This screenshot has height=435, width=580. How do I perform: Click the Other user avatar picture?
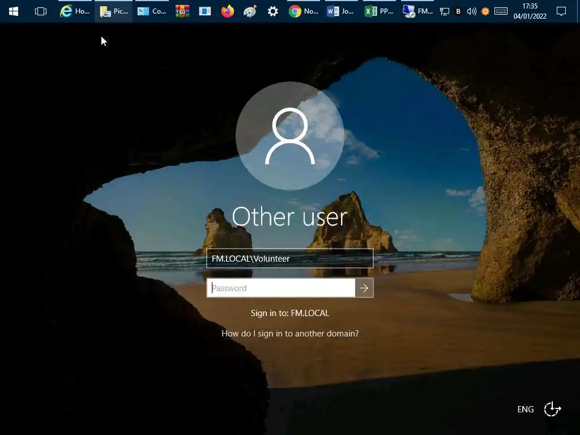click(290, 136)
